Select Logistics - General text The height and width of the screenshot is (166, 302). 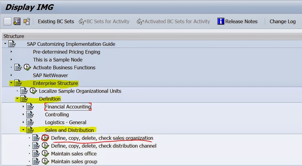66,122
